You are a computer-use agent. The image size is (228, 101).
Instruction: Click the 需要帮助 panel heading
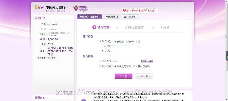point(40,98)
